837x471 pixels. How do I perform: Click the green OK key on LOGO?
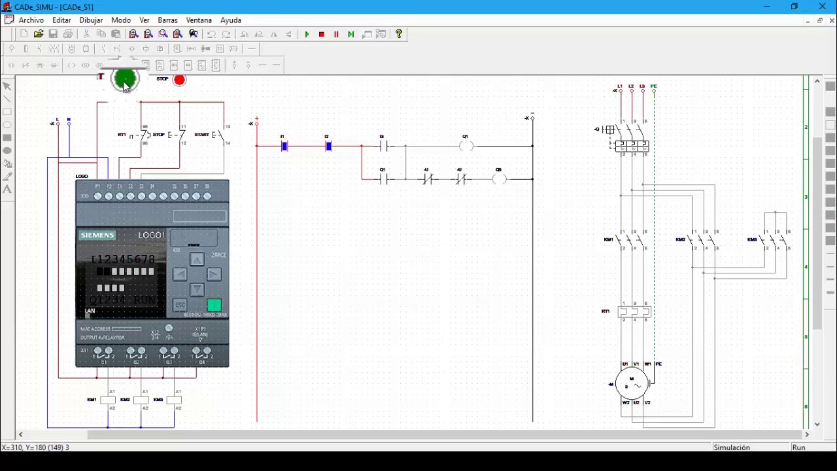214,305
